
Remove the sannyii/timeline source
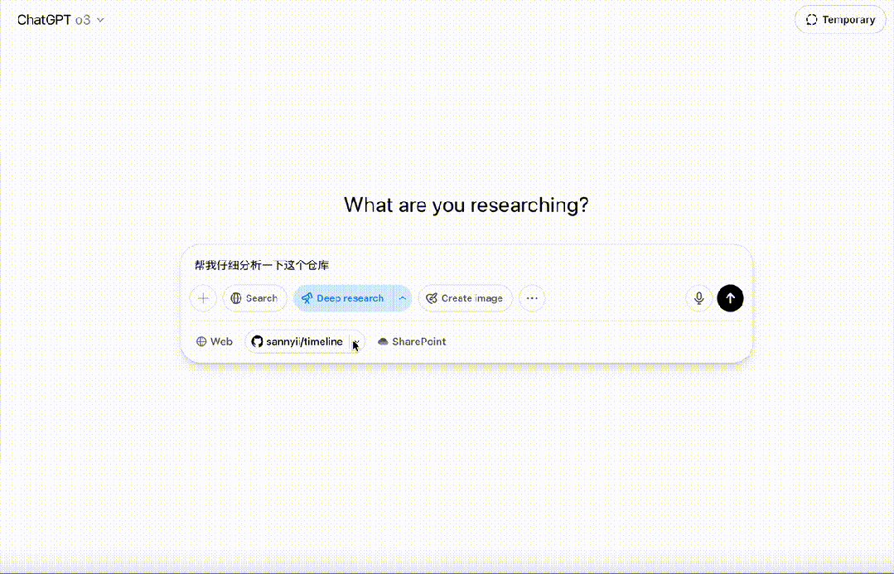point(355,341)
